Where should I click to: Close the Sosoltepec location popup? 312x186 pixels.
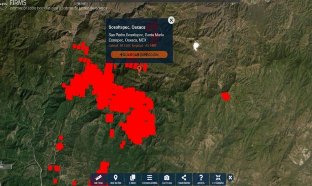[x=171, y=20]
